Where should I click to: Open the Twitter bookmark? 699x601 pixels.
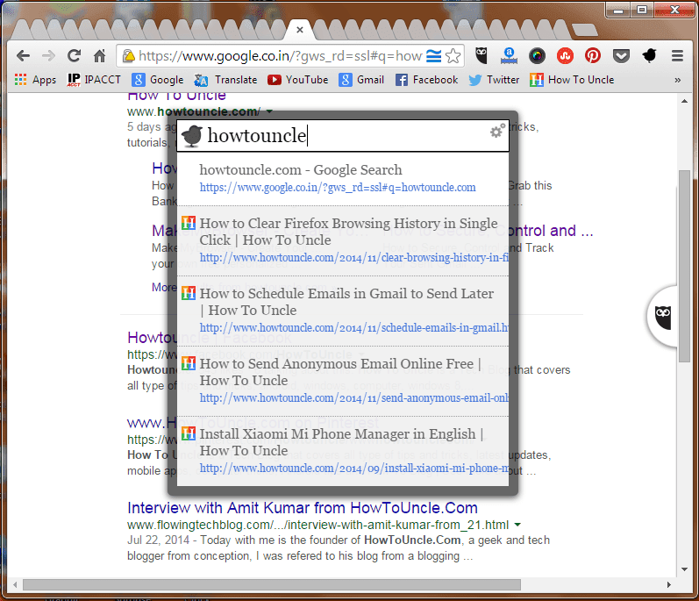[494, 80]
